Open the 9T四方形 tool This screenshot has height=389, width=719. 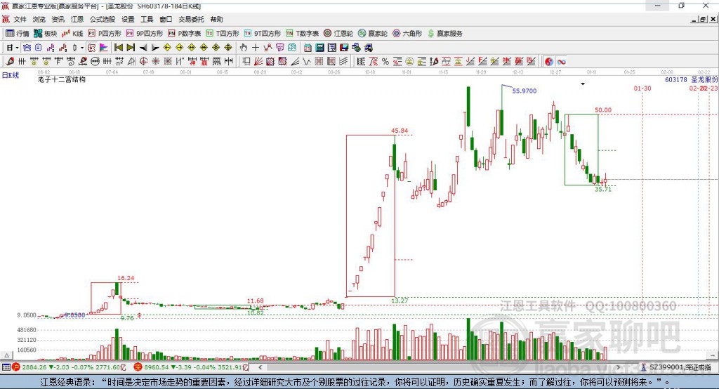[263, 34]
